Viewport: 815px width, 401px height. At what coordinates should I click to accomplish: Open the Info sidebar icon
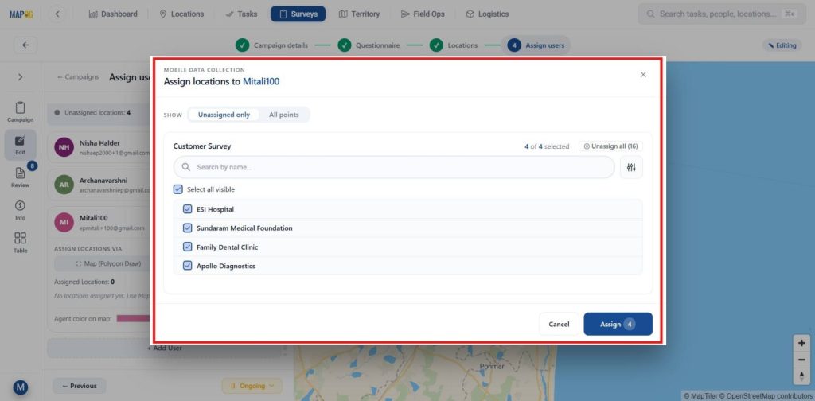pos(20,210)
